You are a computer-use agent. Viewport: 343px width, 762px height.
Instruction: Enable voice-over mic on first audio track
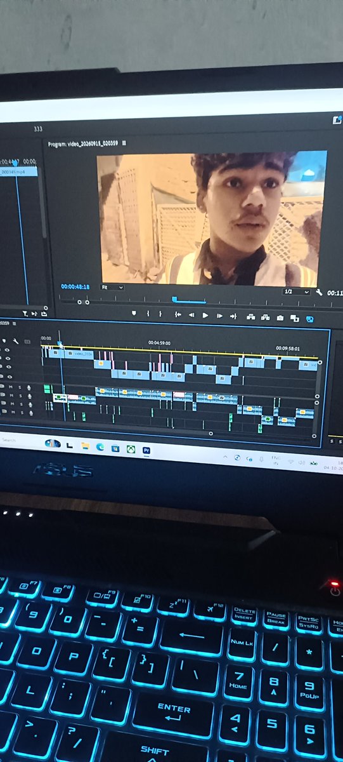(x=29, y=388)
